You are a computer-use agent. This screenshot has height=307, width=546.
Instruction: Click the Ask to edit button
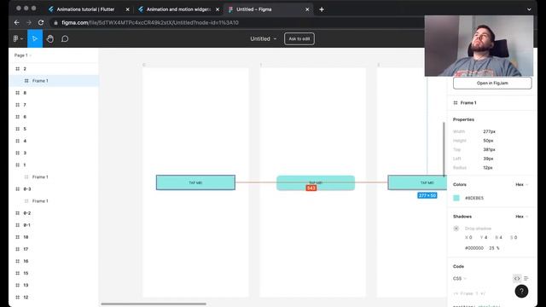pos(299,38)
